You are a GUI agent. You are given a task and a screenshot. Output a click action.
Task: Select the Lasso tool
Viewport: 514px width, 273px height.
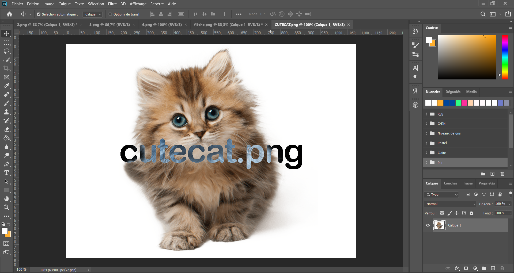[x=6, y=51]
